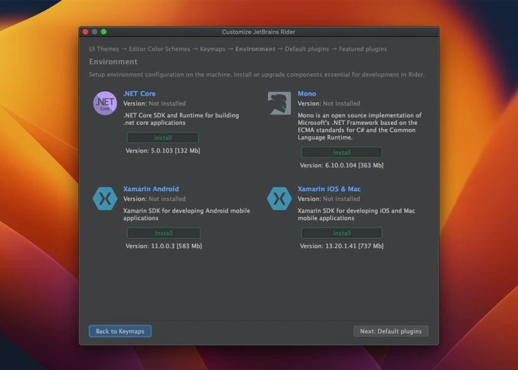Click the Xamarin Android heading link
This screenshot has height=370, width=518.
151,189
